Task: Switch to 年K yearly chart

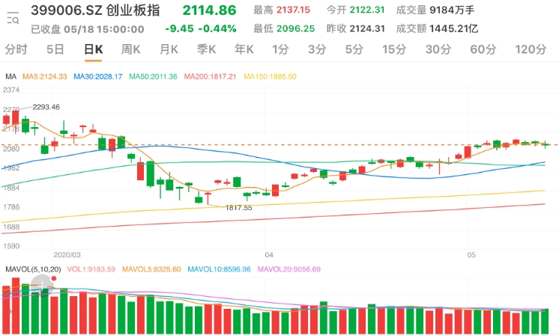Action: 244,50
